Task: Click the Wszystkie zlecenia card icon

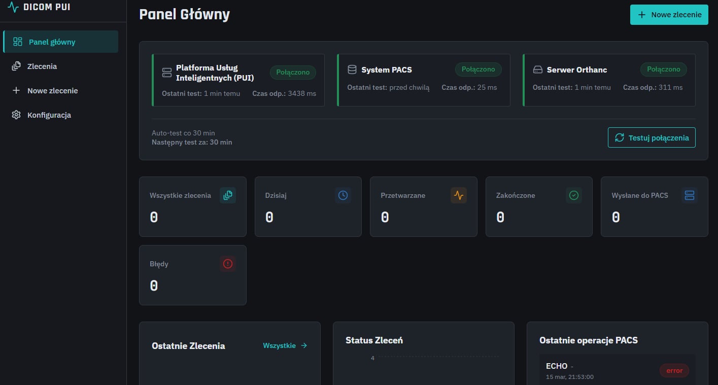Action: [228, 195]
